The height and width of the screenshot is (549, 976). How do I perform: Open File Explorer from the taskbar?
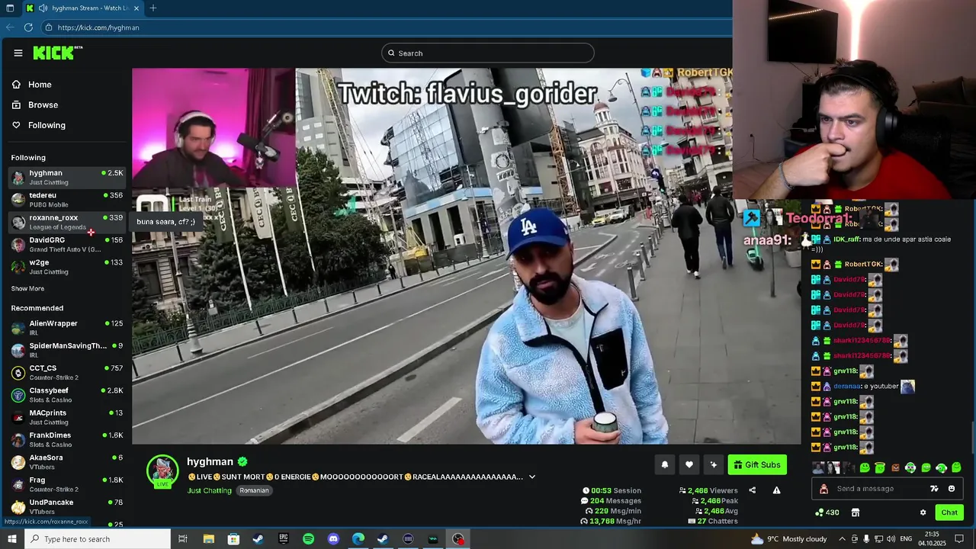(208, 539)
